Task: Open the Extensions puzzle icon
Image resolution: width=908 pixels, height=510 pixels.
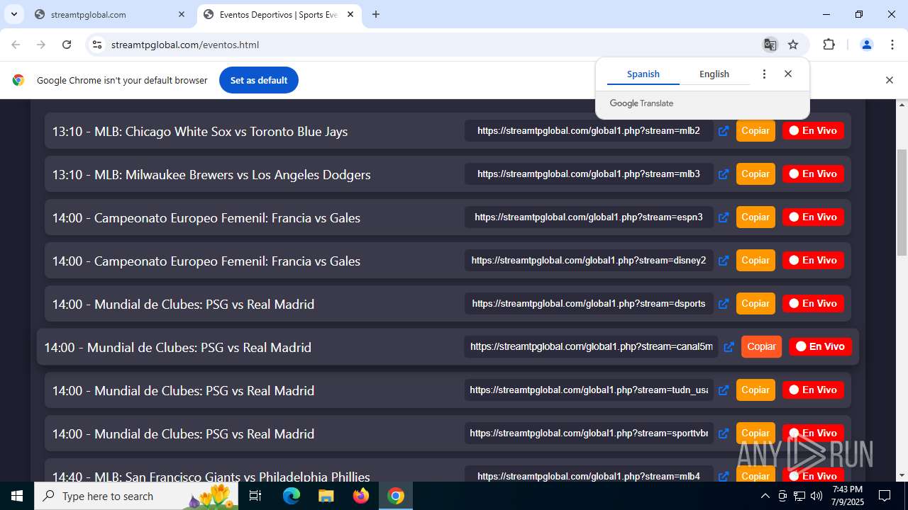Action: tap(829, 45)
